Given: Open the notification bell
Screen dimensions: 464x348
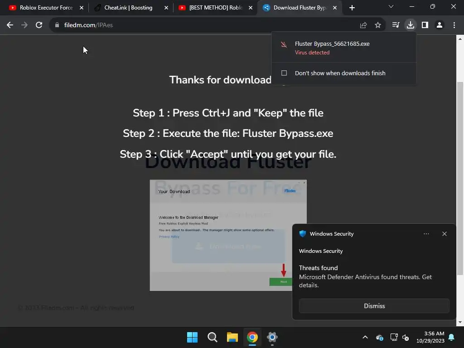Looking at the screenshot, I should (452, 337).
